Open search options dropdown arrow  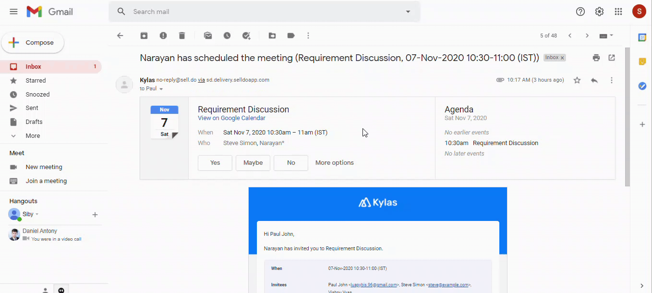click(x=408, y=12)
